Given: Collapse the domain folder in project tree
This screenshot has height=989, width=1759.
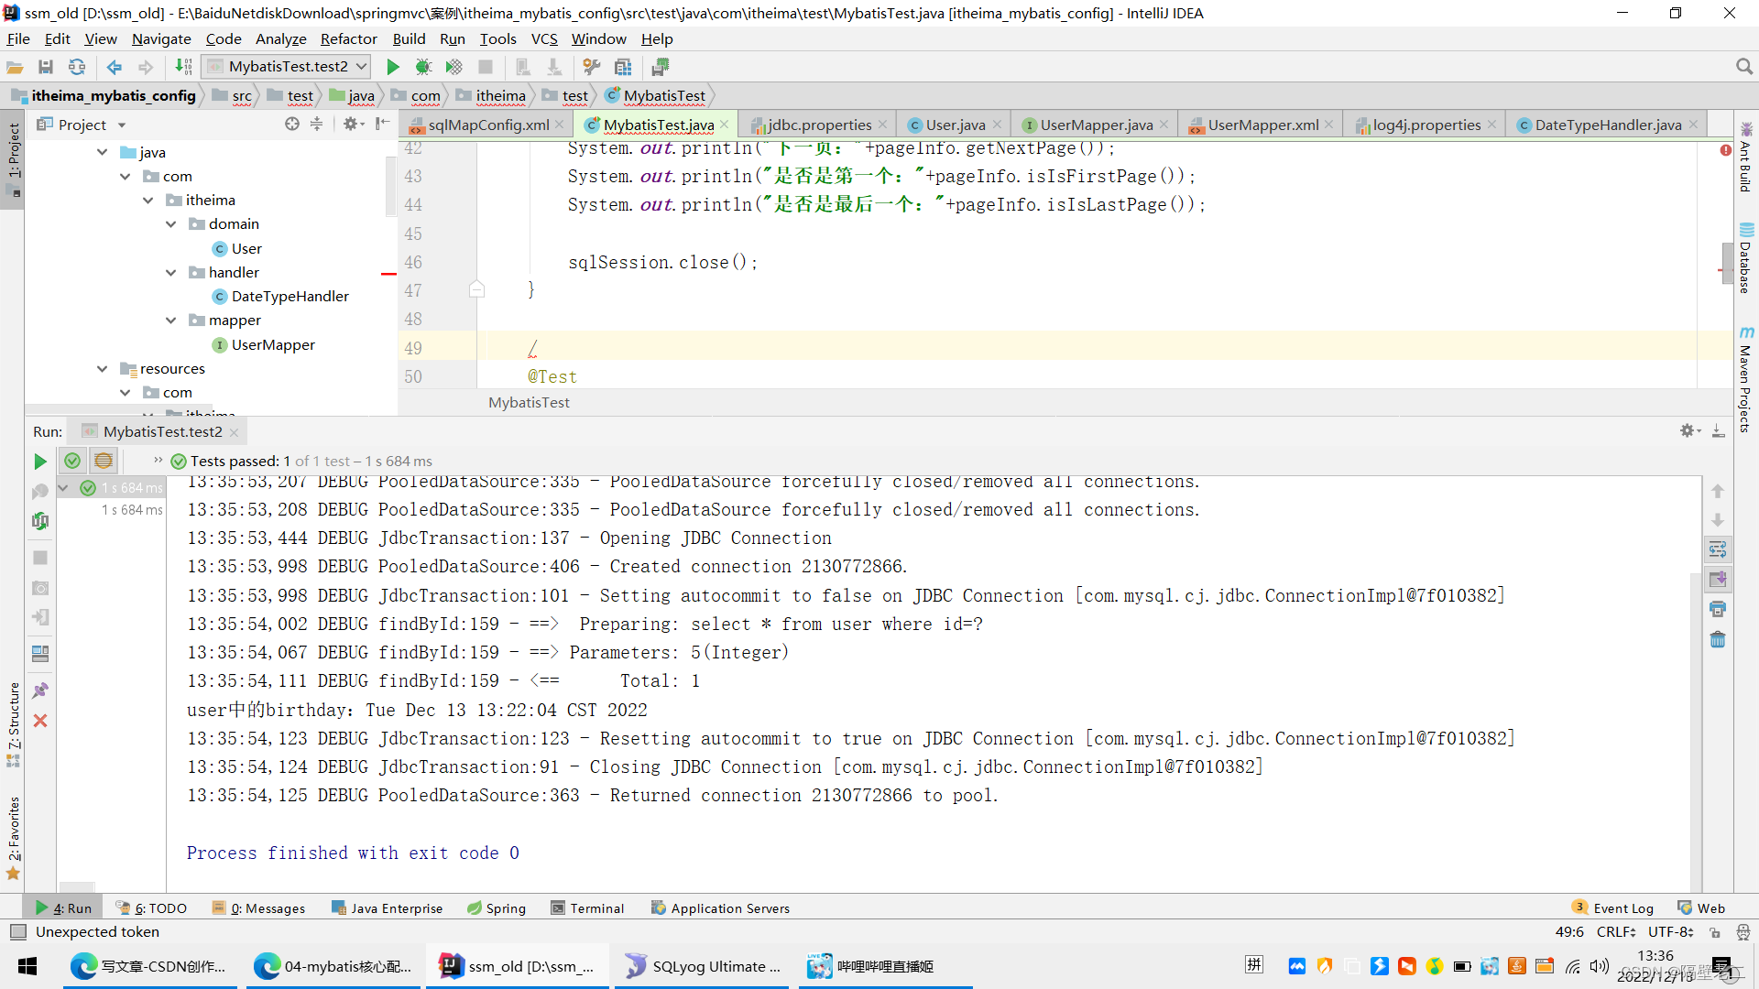Looking at the screenshot, I should 171,224.
